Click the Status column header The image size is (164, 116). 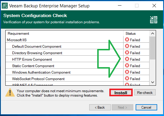coord(137,34)
